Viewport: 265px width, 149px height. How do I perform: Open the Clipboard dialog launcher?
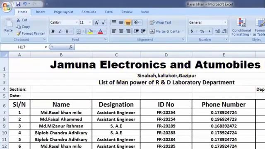[44, 39]
